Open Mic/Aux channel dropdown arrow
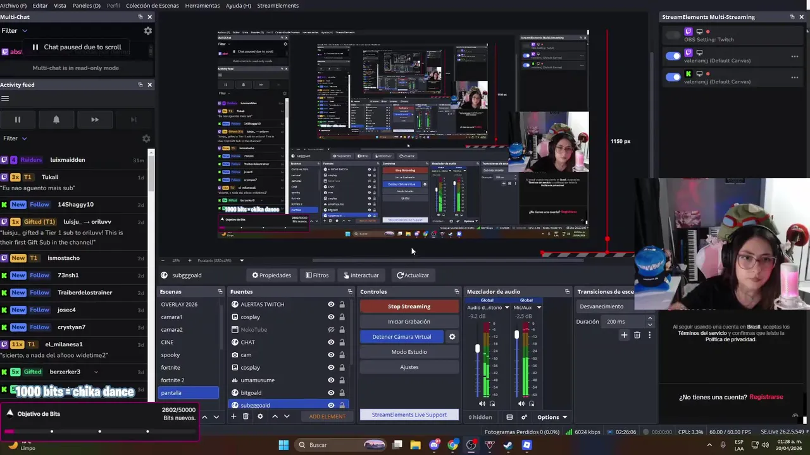Screen dimensions: 810x455 tap(539, 308)
